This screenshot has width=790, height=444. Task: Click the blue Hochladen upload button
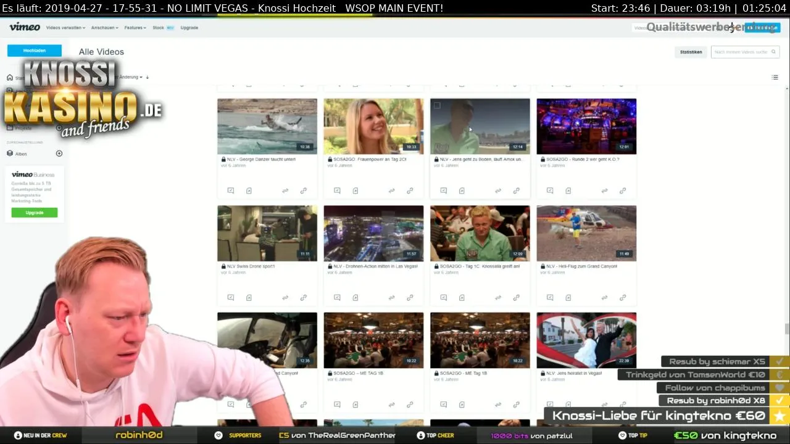click(35, 51)
